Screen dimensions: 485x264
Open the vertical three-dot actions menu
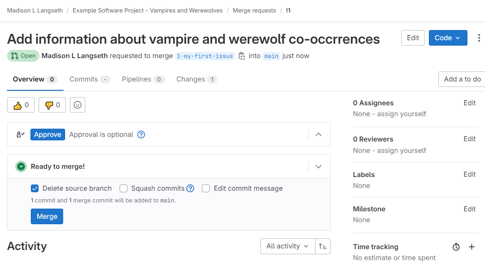pos(479,38)
